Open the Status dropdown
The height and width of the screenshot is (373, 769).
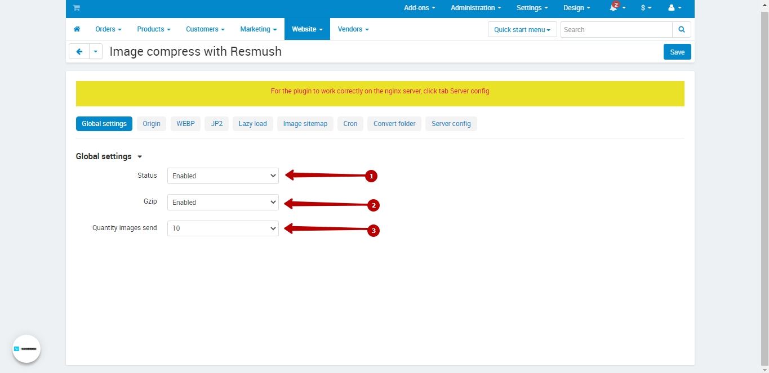click(223, 176)
